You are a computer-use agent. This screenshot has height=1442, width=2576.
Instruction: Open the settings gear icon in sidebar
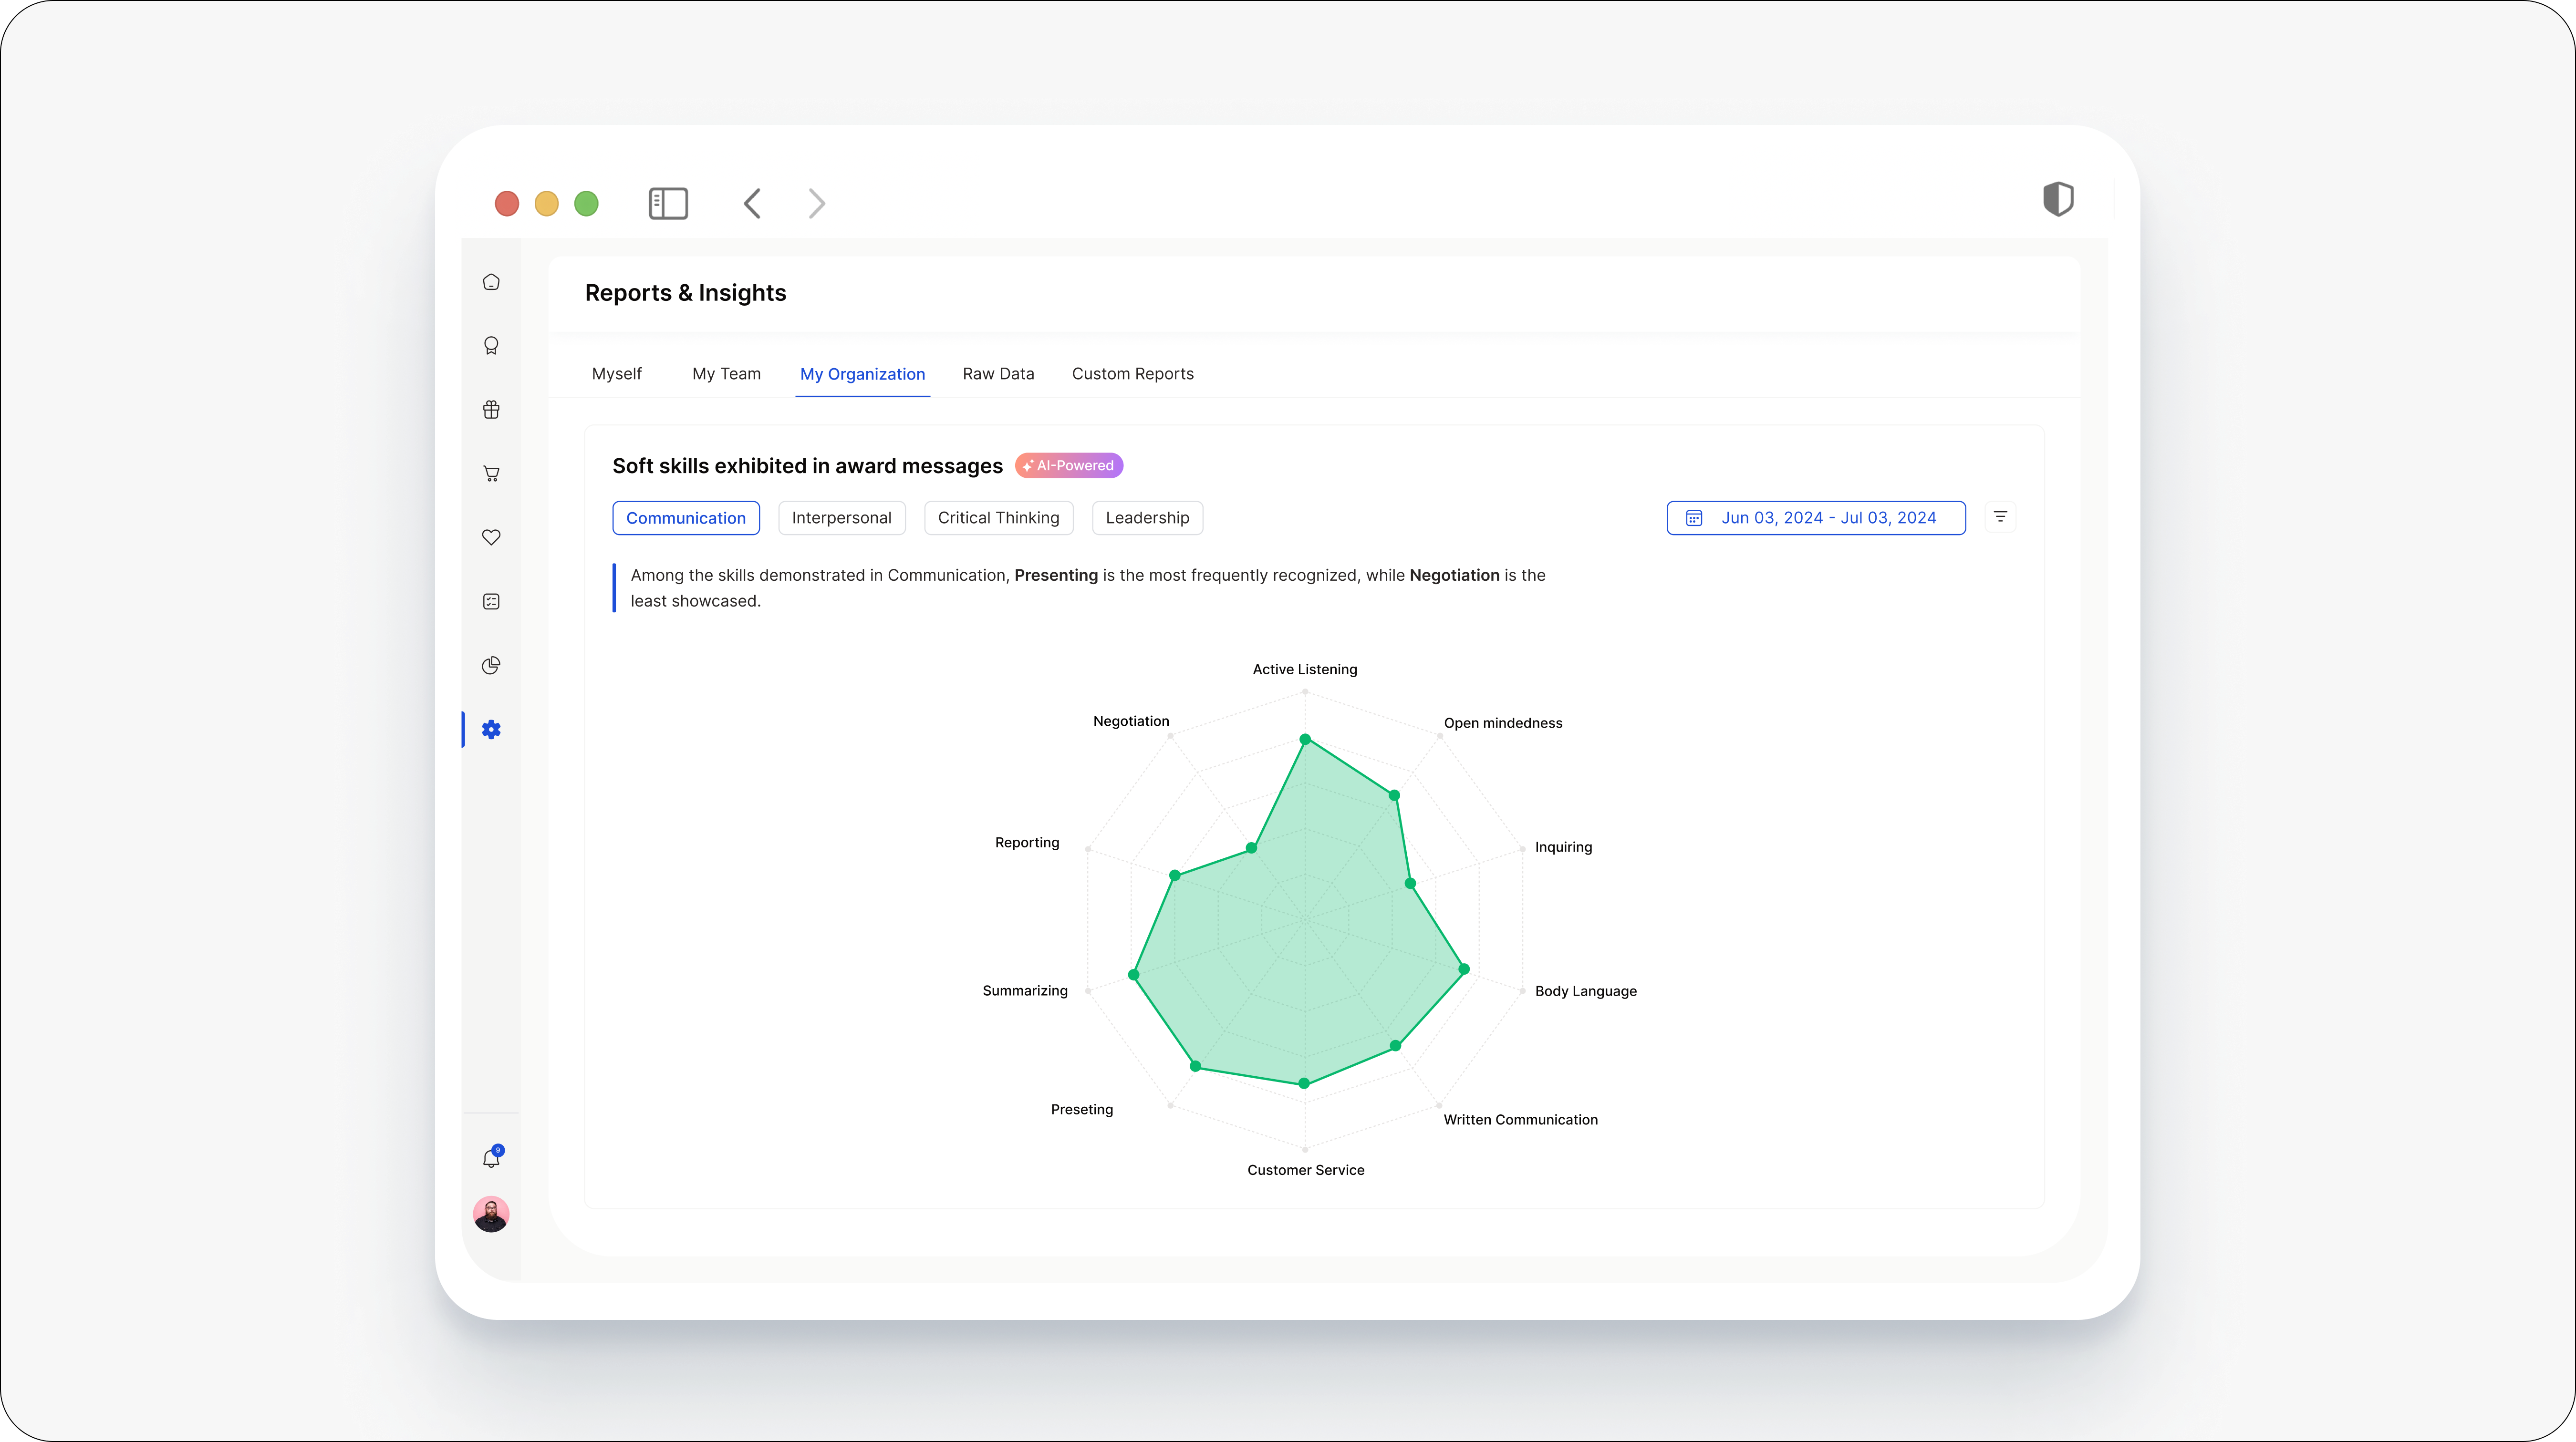(491, 730)
